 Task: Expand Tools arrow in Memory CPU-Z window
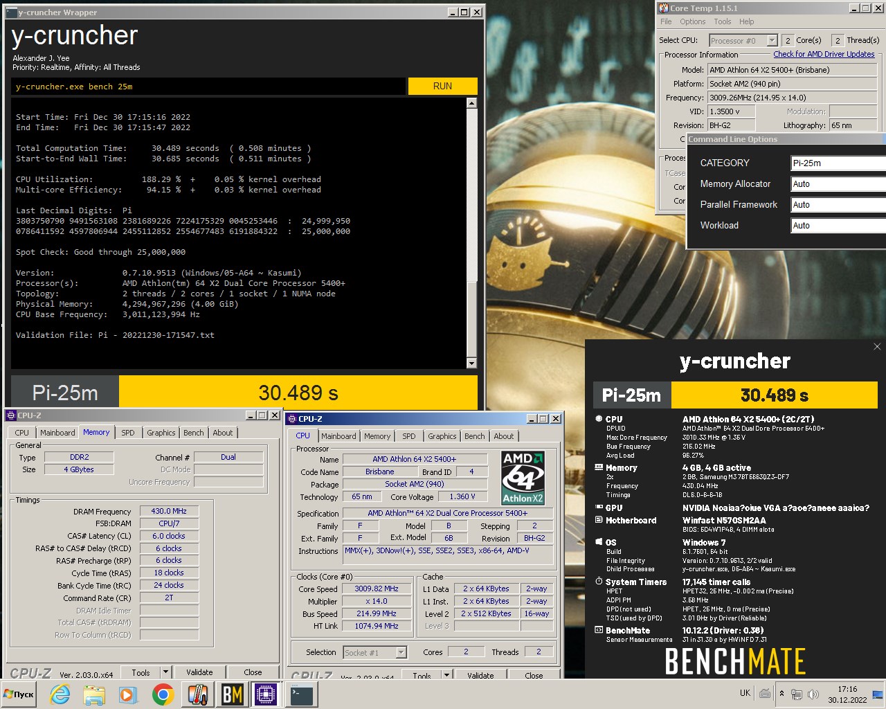pos(165,672)
